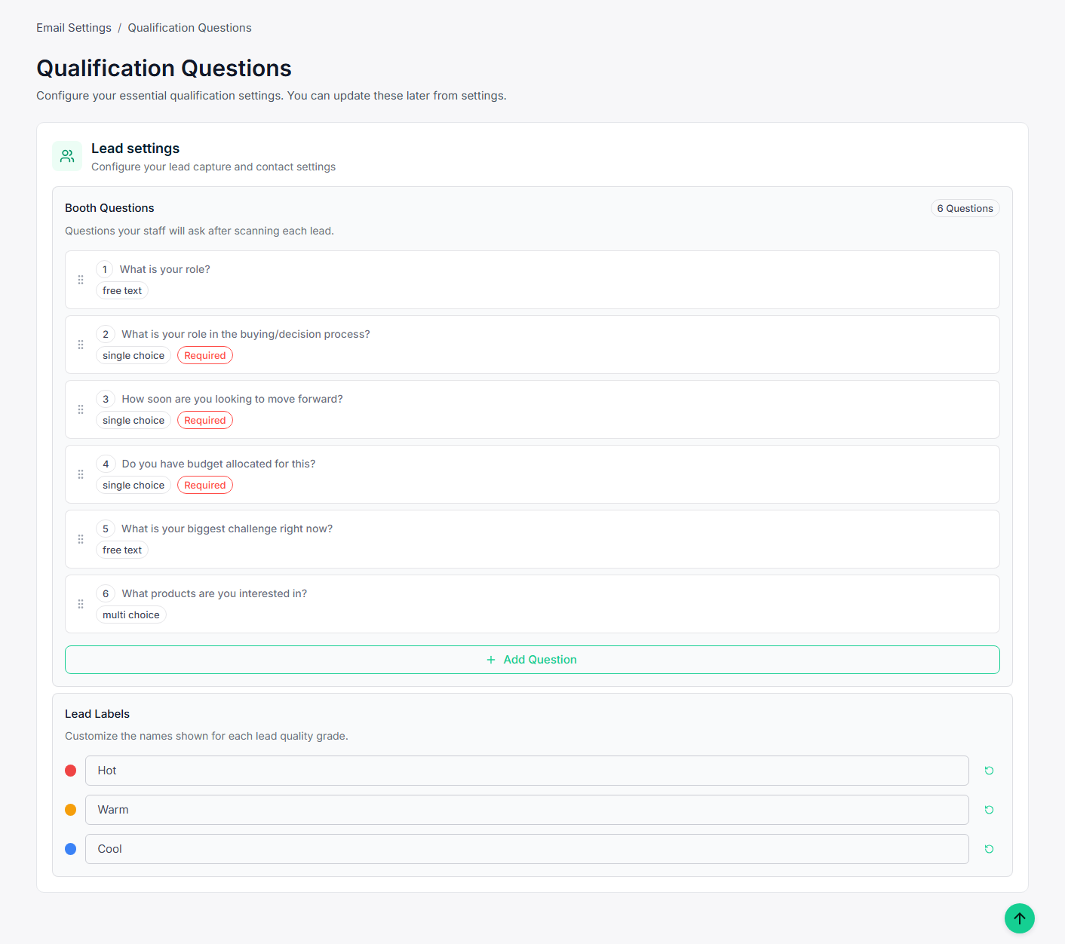The height and width of the screenshot is (944, 1065).
Task: Click drag handle for biggest challenge question
Action: click(81, 539)
